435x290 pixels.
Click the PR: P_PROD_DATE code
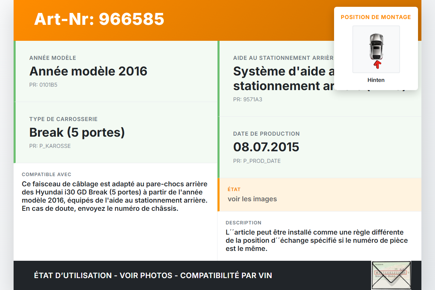click(x=257, y=161)
